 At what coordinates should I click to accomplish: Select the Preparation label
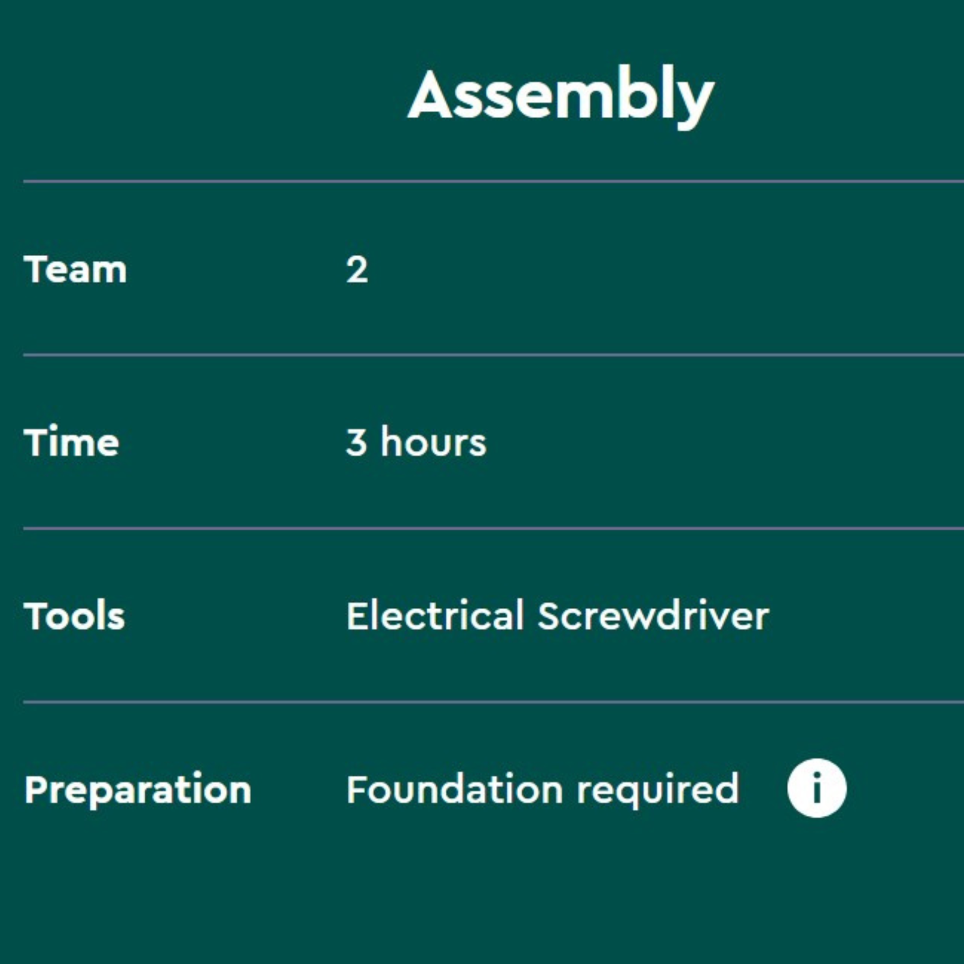coord(138,789)
